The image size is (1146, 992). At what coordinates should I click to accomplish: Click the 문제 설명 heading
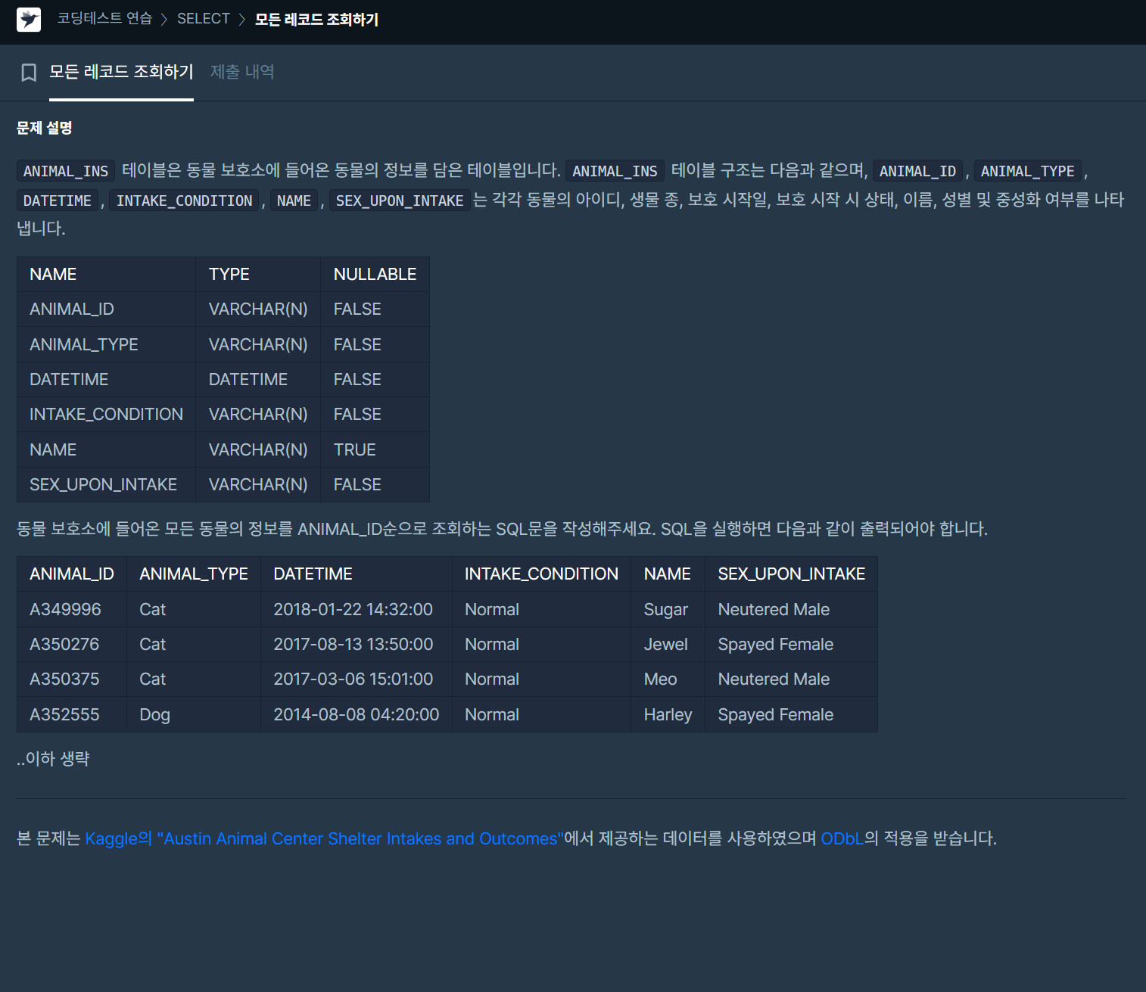pos(45,128)
